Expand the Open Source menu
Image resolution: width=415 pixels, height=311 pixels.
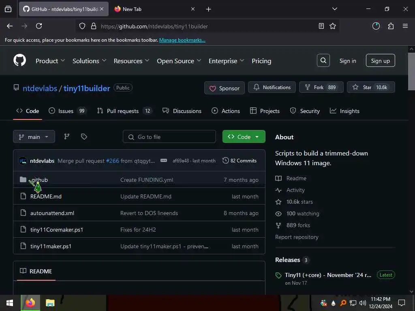coord(179,61)
